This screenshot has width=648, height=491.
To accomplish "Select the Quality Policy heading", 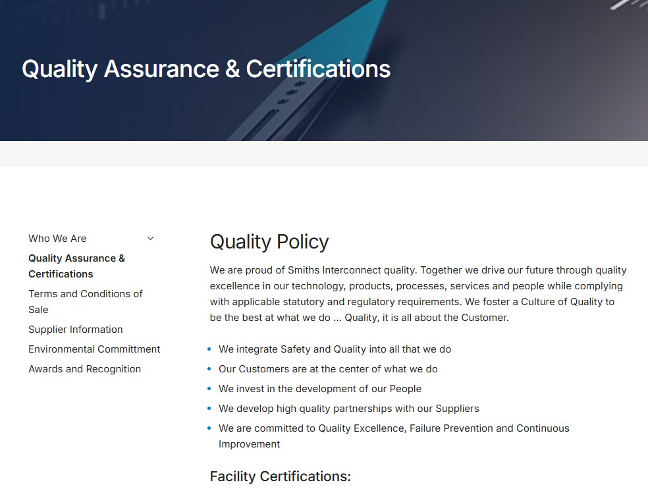I will click(x=269, y=241).
